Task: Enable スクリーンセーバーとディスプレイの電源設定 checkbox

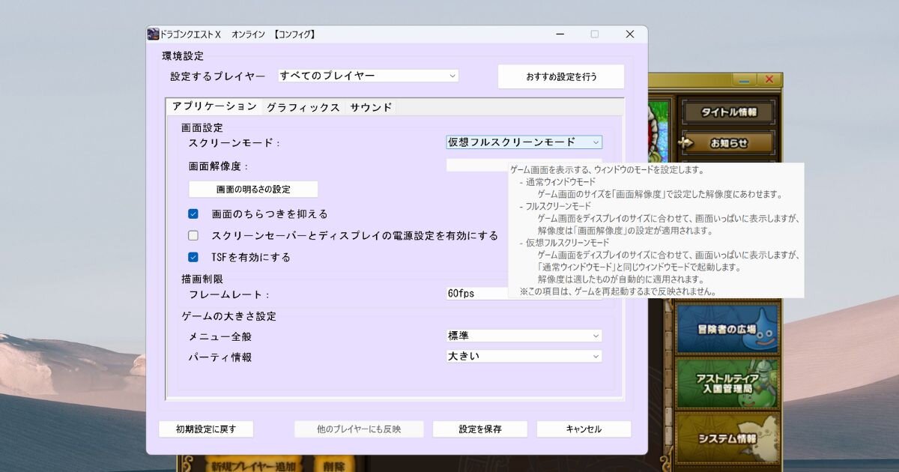Action: (193, 235)
